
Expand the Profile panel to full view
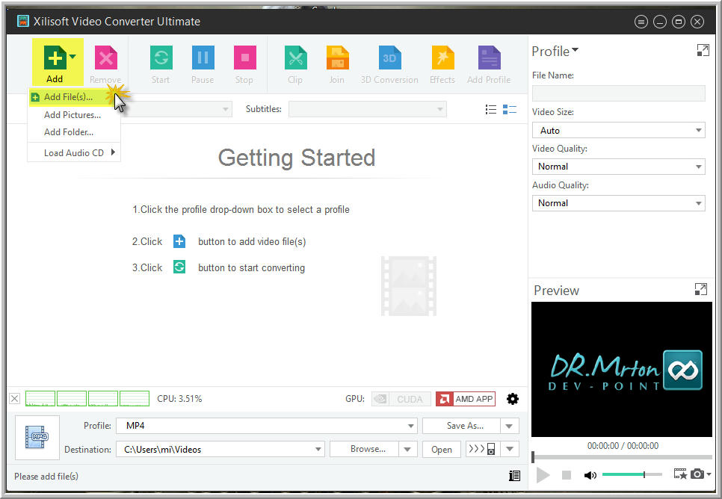[x=703, y=50]
